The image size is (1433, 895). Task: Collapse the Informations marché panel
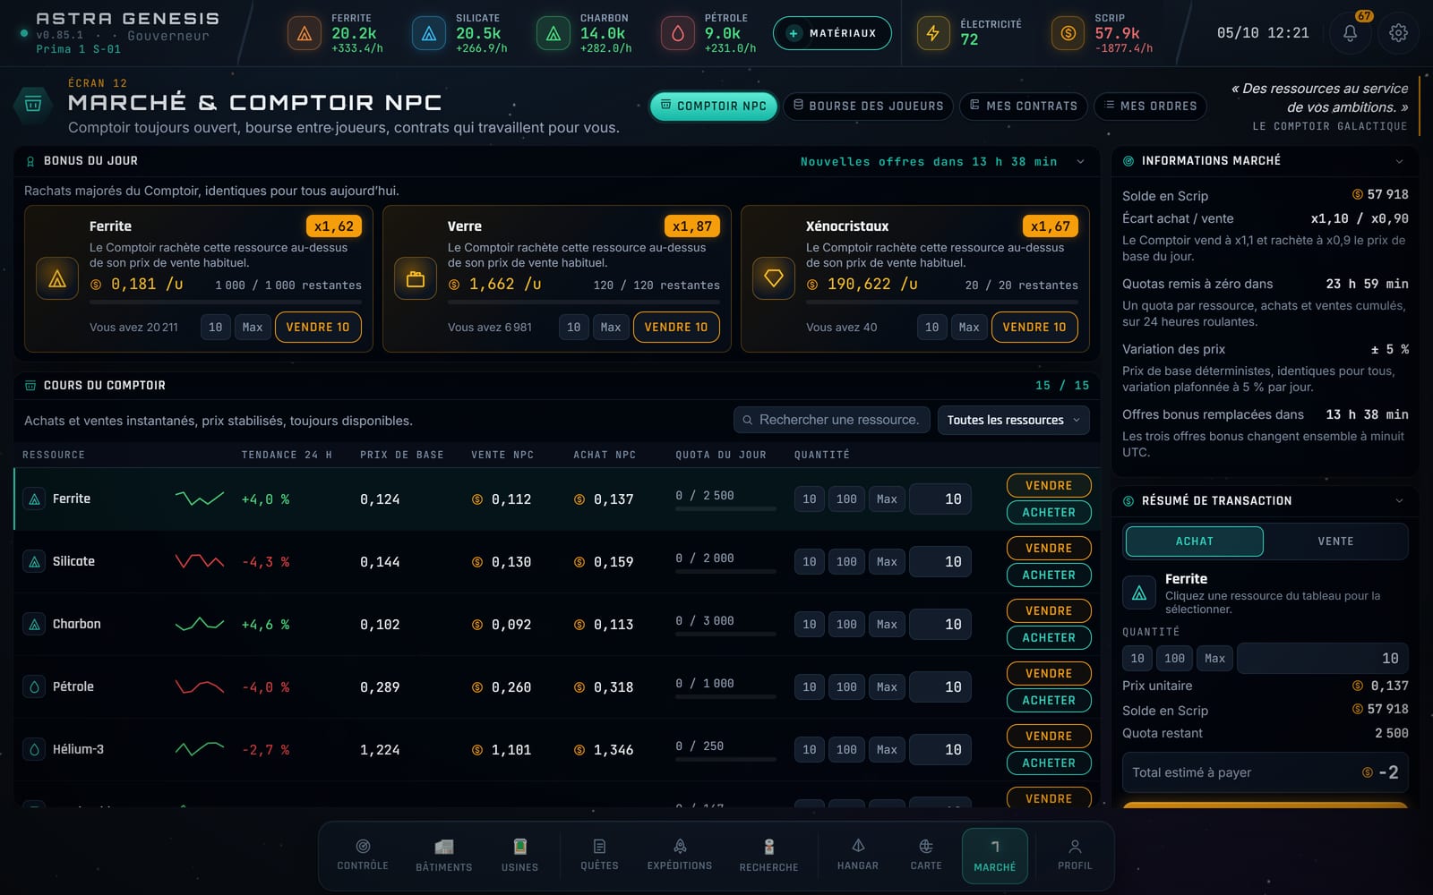(1399, 161)
